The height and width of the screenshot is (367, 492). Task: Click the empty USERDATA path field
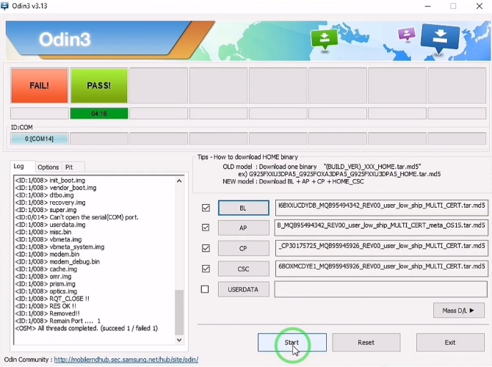[380, 289]
